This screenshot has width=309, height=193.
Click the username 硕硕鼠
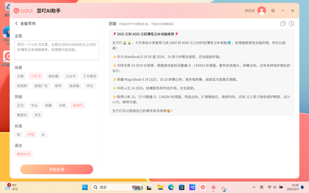click(x=250, y=11)
